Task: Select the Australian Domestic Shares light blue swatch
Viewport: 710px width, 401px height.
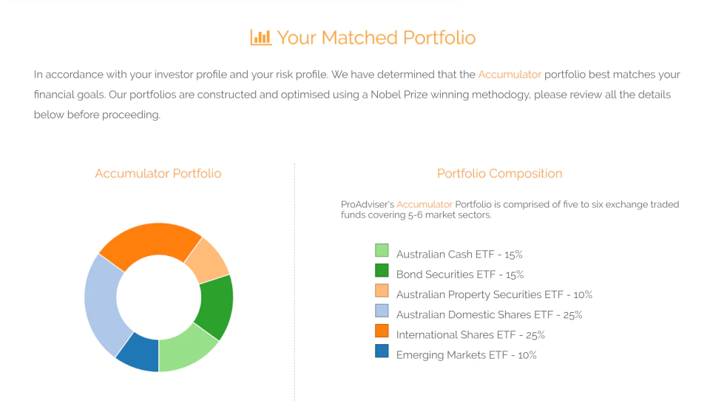Action: tap(382, 311)
